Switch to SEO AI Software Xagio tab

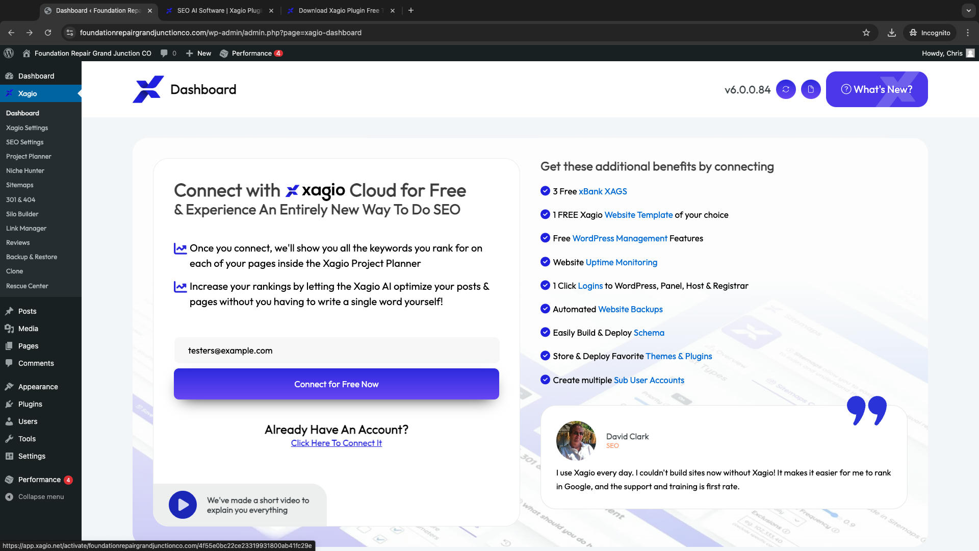tap(219, 10)
